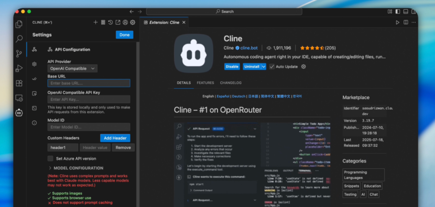435x207 pixels.
Task: Open MCP Servers icon in Cline header
Action: (103, 22)
